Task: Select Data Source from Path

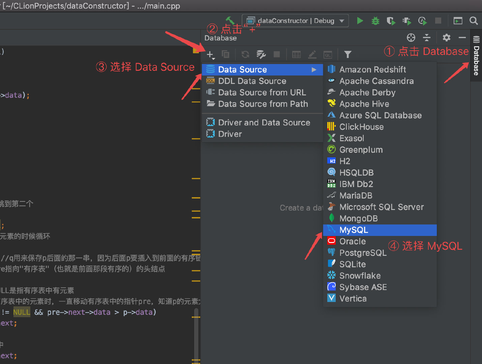Action: (x=262, y=104)
